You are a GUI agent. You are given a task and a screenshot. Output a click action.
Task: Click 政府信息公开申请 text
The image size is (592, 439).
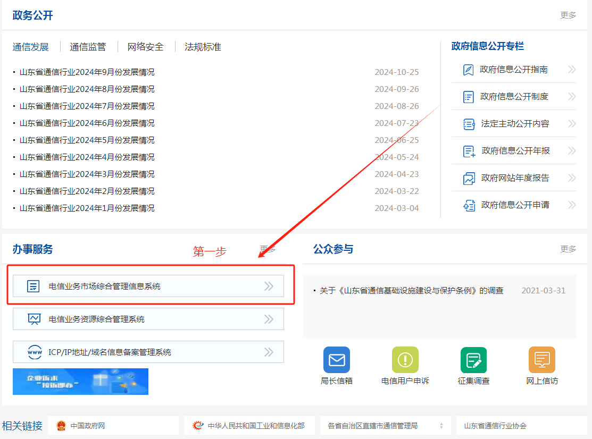515,205
